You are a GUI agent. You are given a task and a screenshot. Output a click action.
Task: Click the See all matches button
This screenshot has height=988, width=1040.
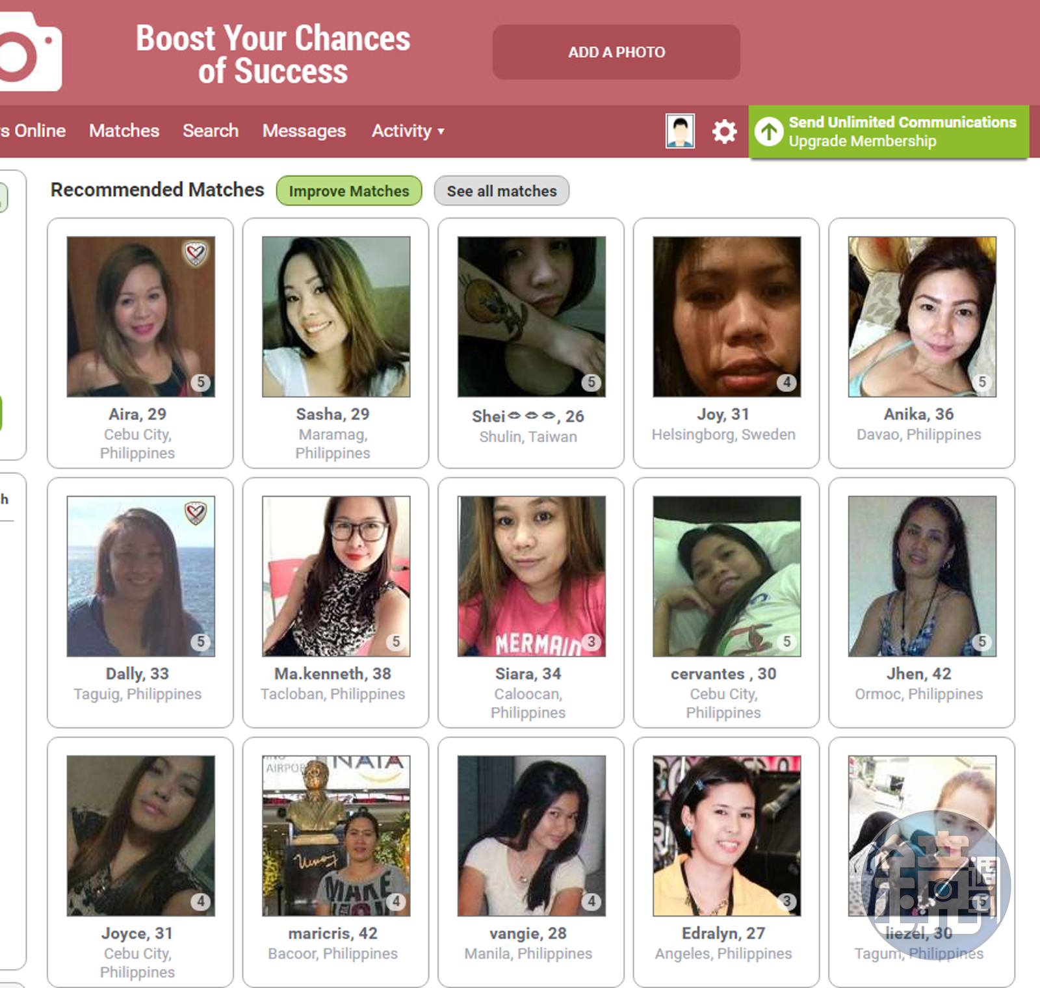pyautogui.click(x=502, y=191)
